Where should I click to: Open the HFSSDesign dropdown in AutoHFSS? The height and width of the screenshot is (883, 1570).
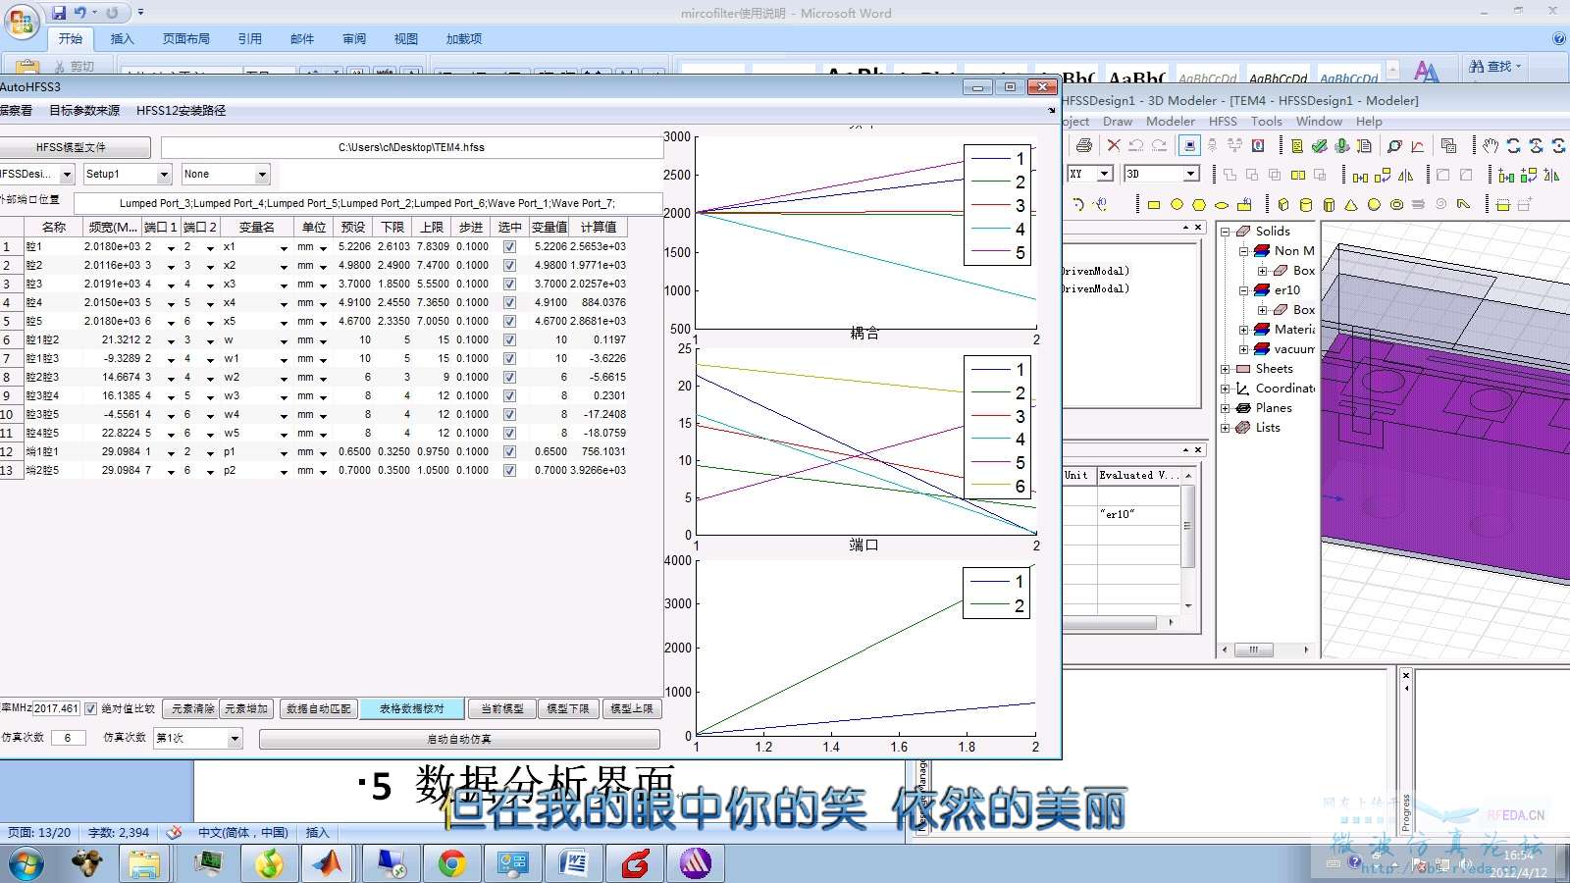(x=37, y=174)
